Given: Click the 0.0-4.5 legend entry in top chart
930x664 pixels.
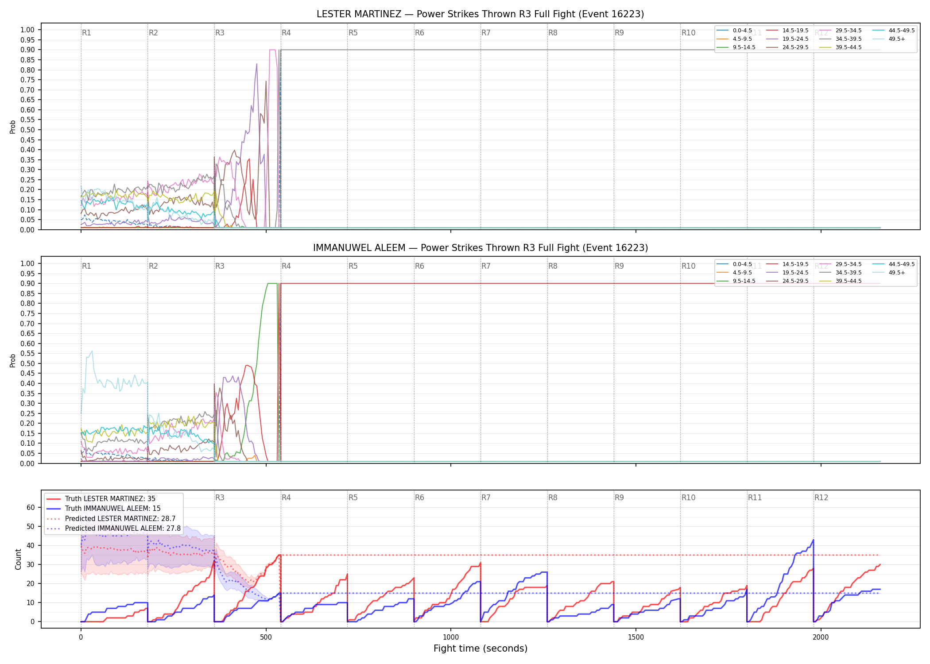Looking at the screenshot, I should [735, 31].
